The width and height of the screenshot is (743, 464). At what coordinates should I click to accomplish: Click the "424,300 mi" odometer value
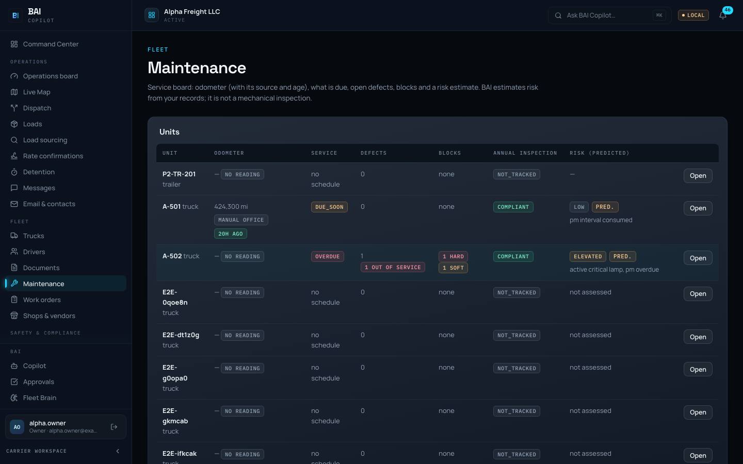tap(231, 207)
